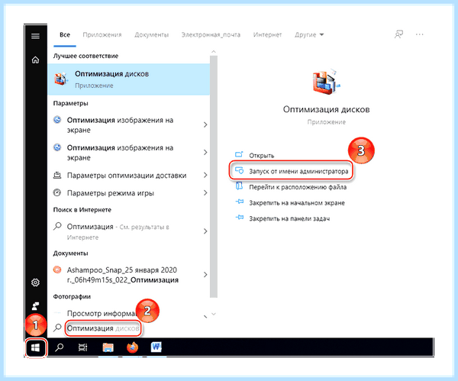Switch to the Интернет tab

click(268, 35)
